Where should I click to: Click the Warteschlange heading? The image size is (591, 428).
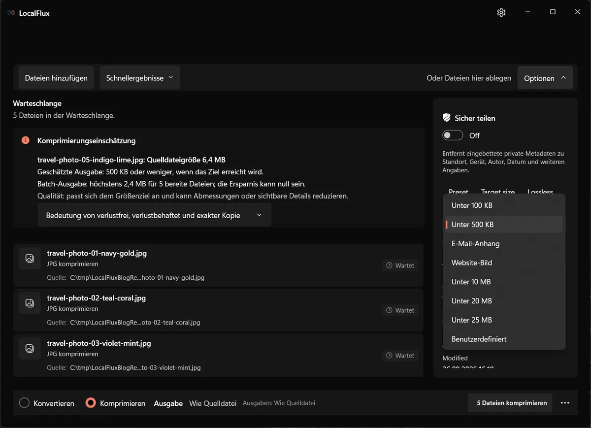click(37, 103)
